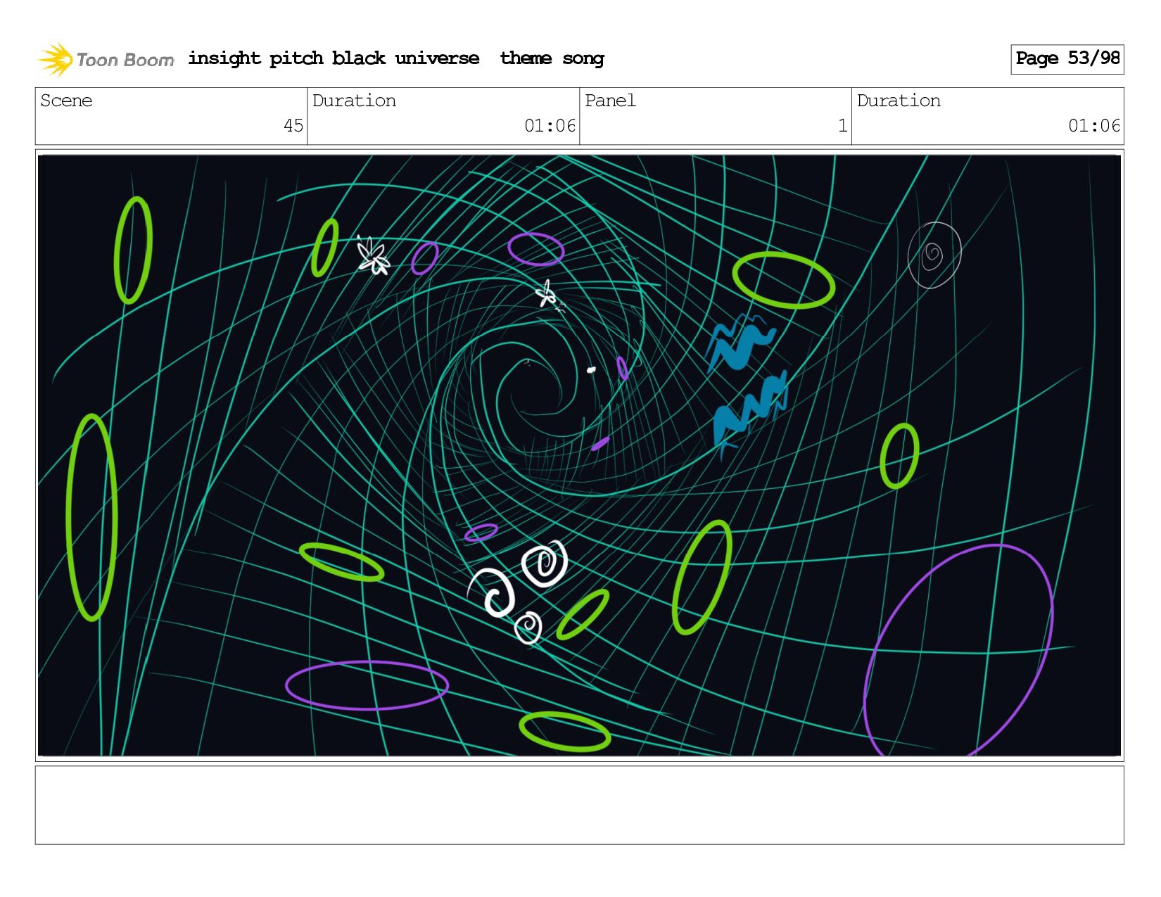Click the 'Page 53/98' page indicator
Image resolution: width=1161 pixels, height=897 pixels.
[1067, 59]
